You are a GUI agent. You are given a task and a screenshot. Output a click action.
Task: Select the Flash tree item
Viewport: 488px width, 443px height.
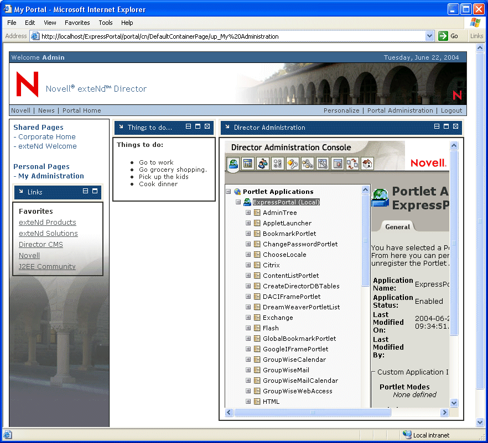point(271,328)
